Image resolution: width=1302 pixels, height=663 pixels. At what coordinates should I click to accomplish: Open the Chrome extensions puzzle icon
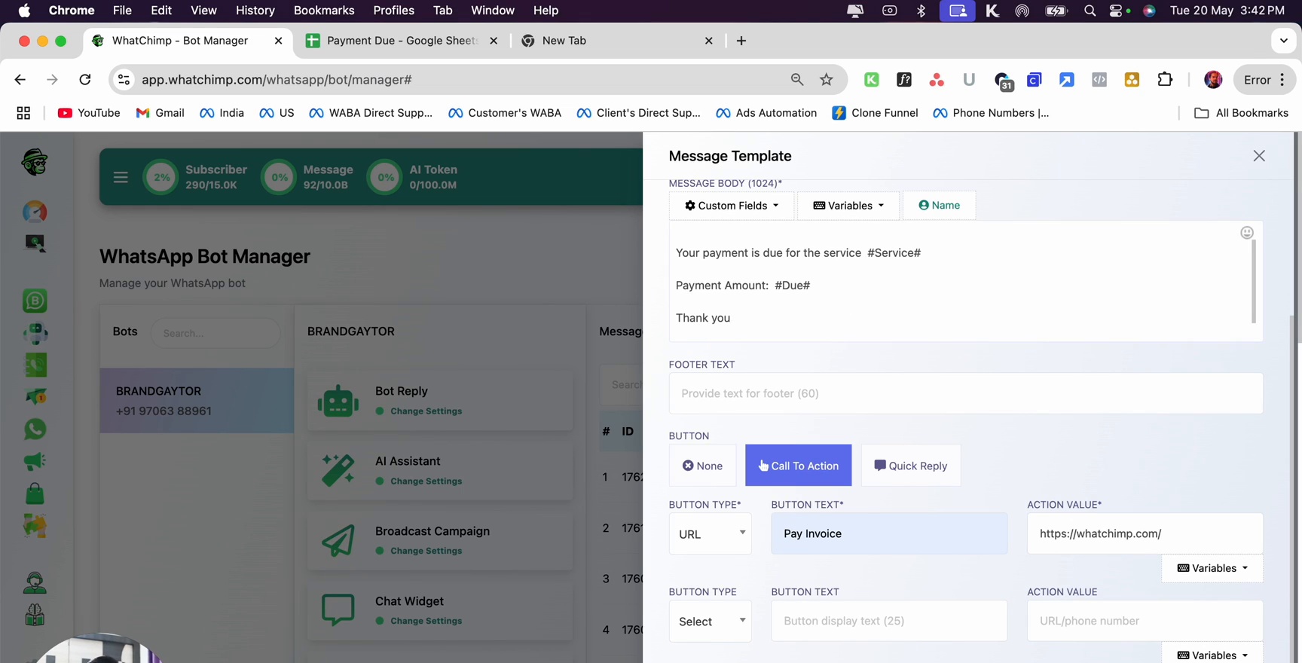coord(1165,80)
